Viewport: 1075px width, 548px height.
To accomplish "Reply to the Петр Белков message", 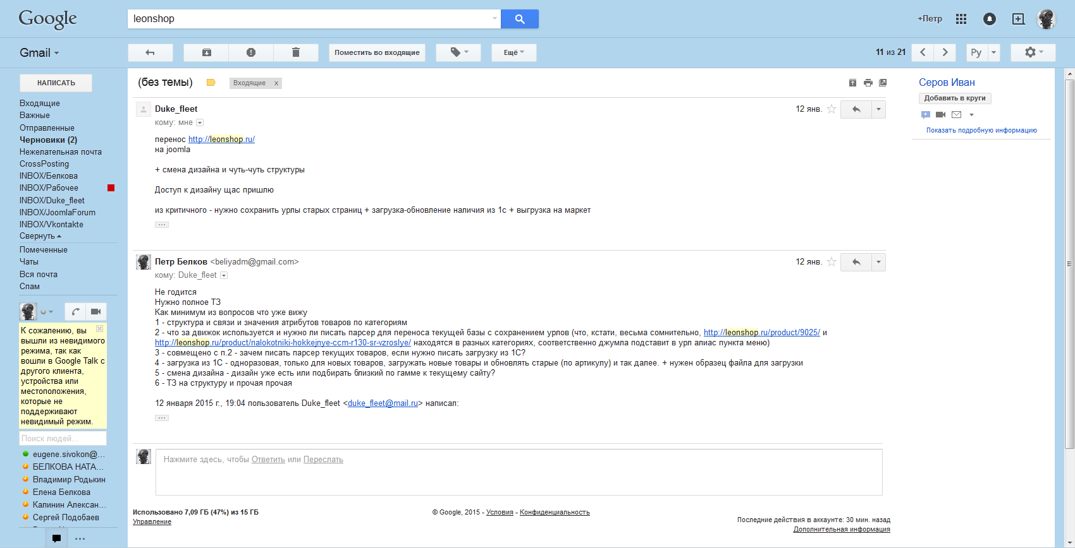I will 856,262.
